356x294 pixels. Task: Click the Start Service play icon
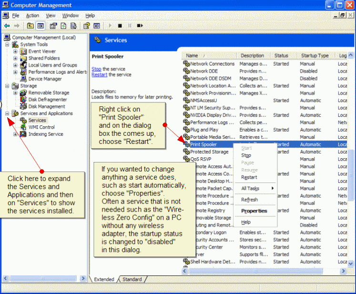tap(110, 26)
